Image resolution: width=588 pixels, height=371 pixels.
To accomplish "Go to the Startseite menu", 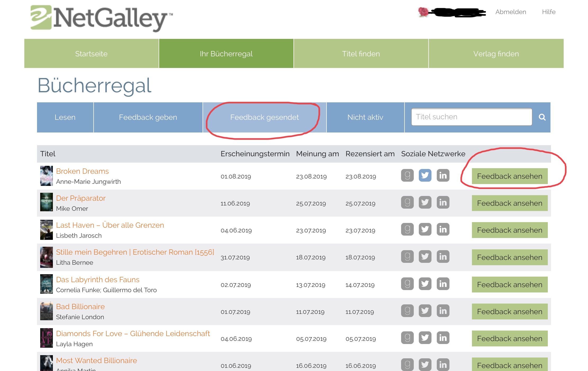I will [91, 53].
